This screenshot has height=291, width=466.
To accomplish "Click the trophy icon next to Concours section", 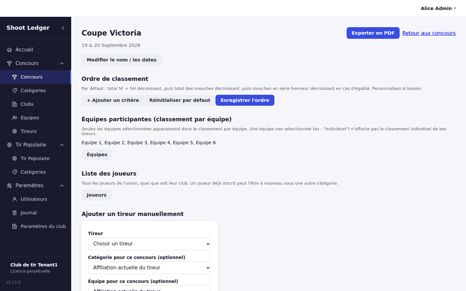I will [x=9, y=63].
